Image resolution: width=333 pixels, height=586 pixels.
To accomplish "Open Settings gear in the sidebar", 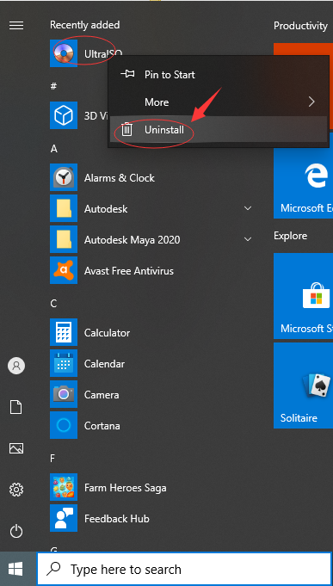I will pyautogui.click(x=16, y=490).
